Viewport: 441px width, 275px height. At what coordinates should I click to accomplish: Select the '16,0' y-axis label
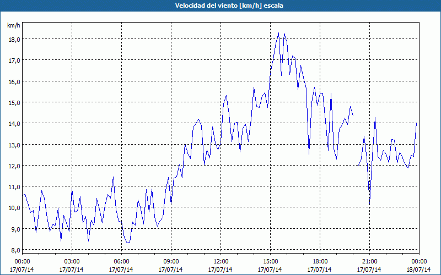(14, 81)
